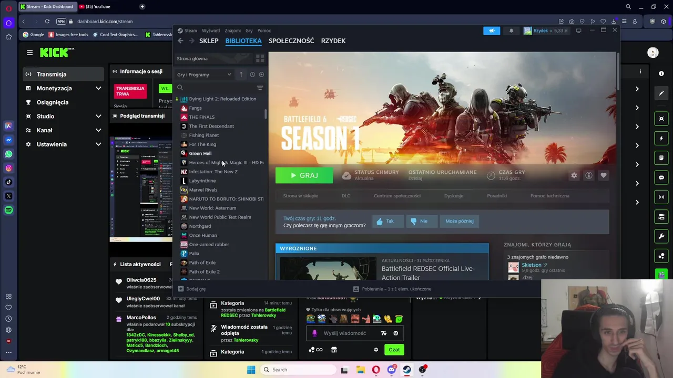Open Strona w sklepie link
Viewport: 673px width, 378px height.
300,196
